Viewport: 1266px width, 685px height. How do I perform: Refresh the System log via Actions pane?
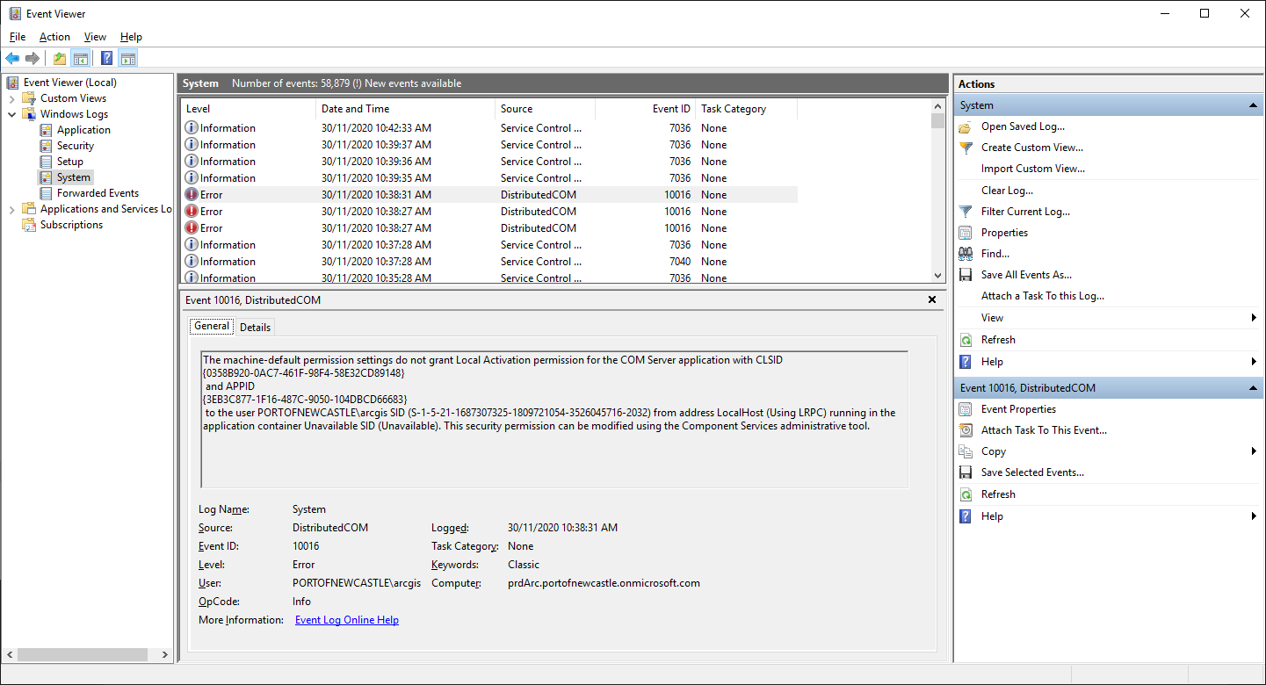(997, 339)
